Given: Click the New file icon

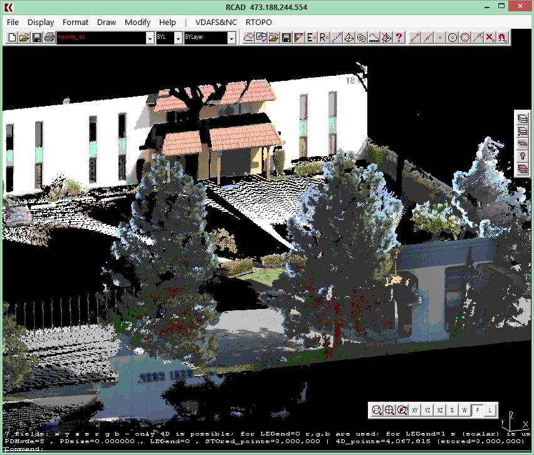Looking at the screenshot, I should [x=12, y=38].
